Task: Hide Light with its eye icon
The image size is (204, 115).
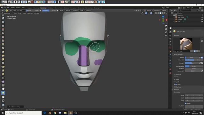Action: coord(202,21)
